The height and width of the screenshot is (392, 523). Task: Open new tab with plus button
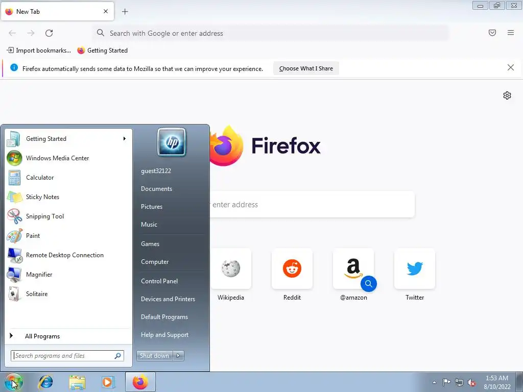125,12
